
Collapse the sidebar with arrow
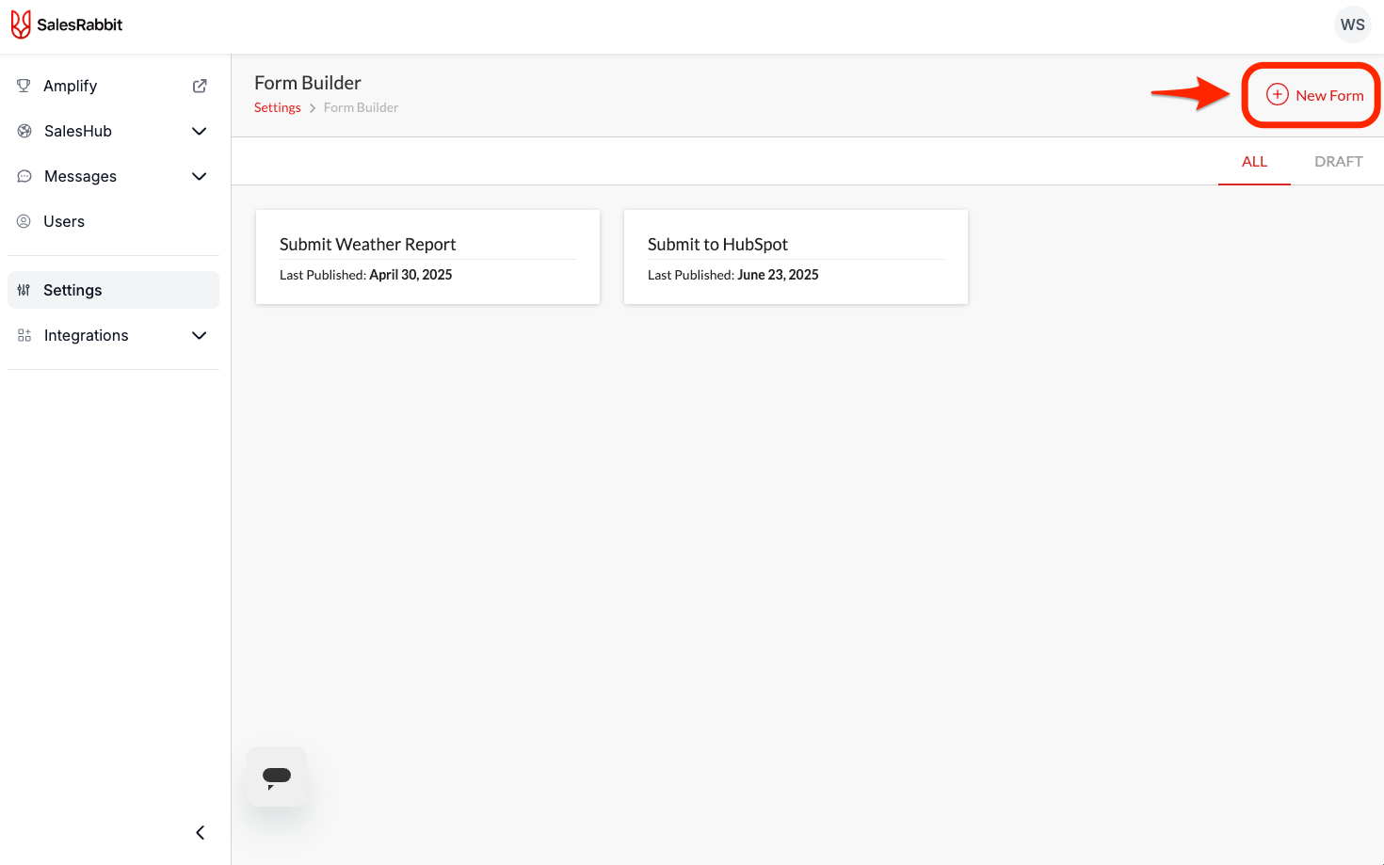[200, 832]
